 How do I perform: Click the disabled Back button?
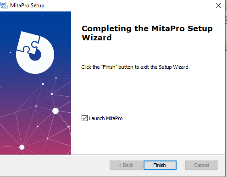click(x=126, y=165)
